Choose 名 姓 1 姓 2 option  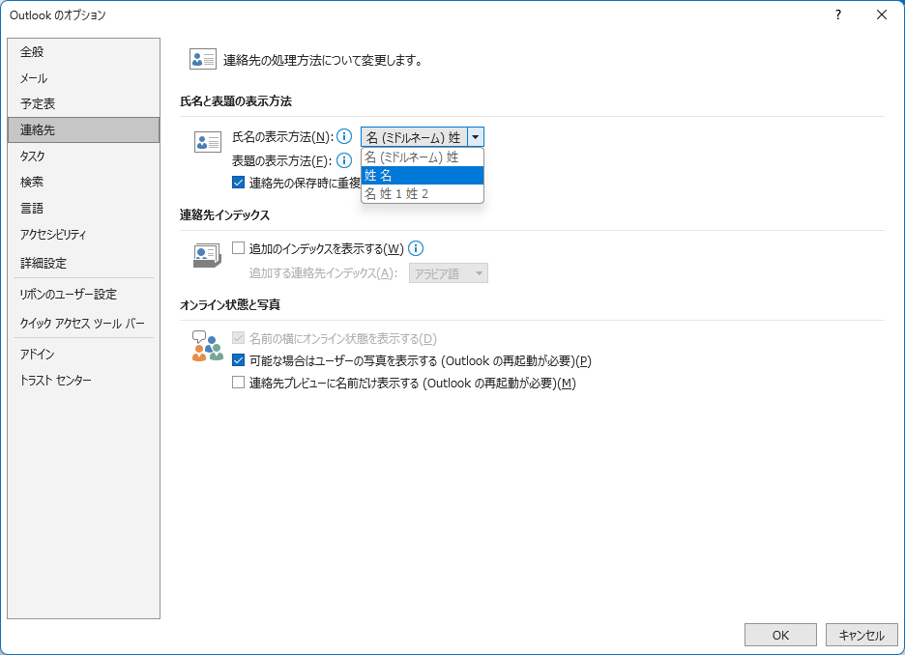coord(423,194)
